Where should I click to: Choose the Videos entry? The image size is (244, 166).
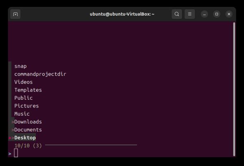[24, 82]
